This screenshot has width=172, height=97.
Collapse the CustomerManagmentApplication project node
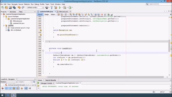pyautogui.click(x=2, y=14)
